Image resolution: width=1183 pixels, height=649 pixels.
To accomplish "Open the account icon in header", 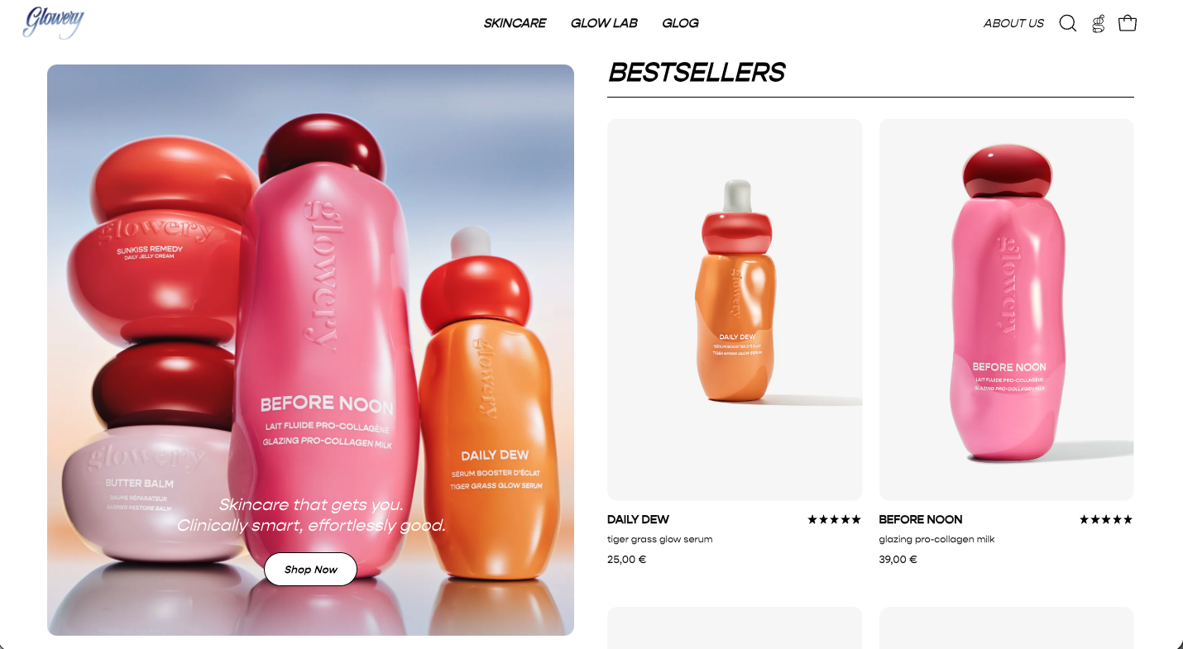I will (1099, 23).
